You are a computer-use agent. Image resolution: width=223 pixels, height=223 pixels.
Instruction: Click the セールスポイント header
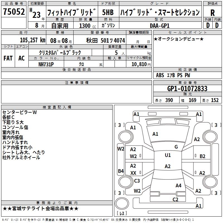pyautogui.click(x=187, y=32)
